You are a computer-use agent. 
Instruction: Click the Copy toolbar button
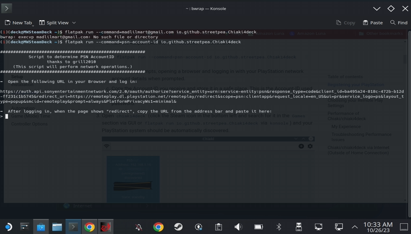(346, 23)
